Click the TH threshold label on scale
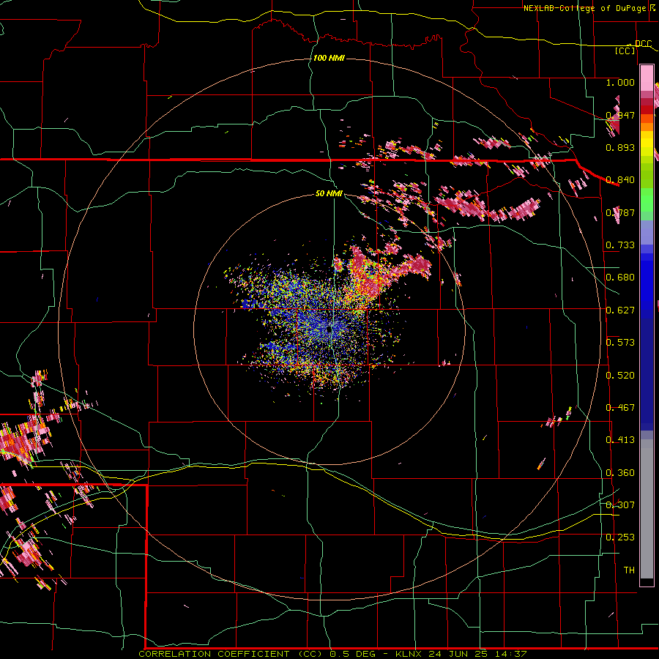 click(x=629, y=570)
